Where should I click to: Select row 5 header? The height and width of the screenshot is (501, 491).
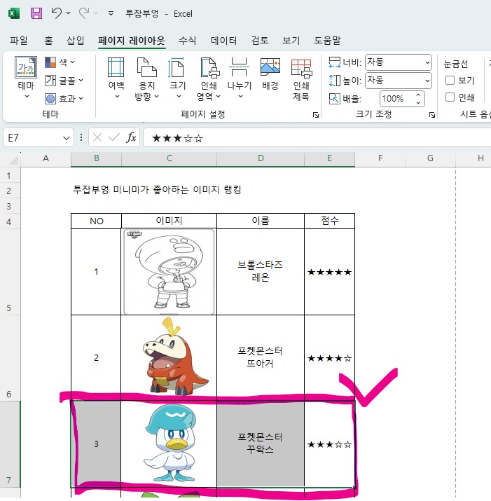click(x=10, y=273)
